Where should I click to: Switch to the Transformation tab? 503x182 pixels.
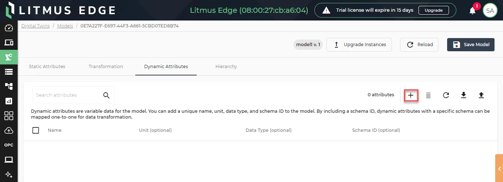click(106, 67)
